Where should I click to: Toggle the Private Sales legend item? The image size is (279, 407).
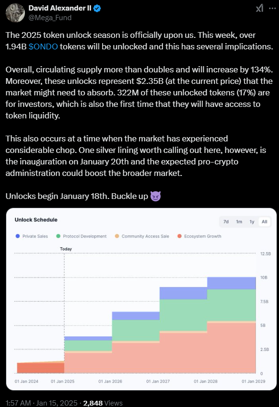click(32, 236)
